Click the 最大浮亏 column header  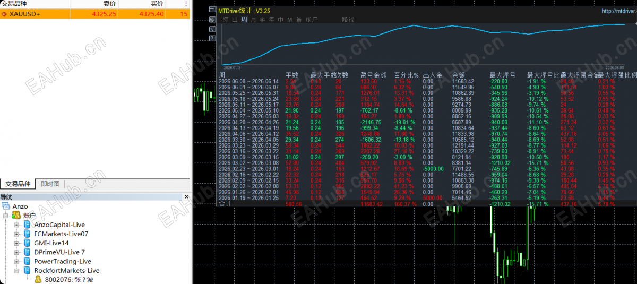point(502,75)
